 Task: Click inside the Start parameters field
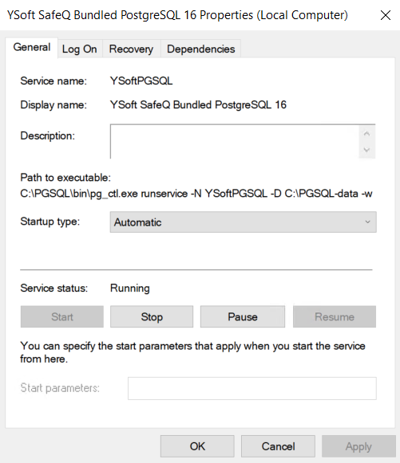coord(252,388)
